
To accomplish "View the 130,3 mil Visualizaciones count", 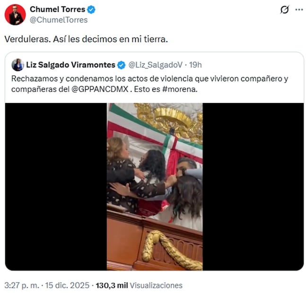I will [139, 285].
